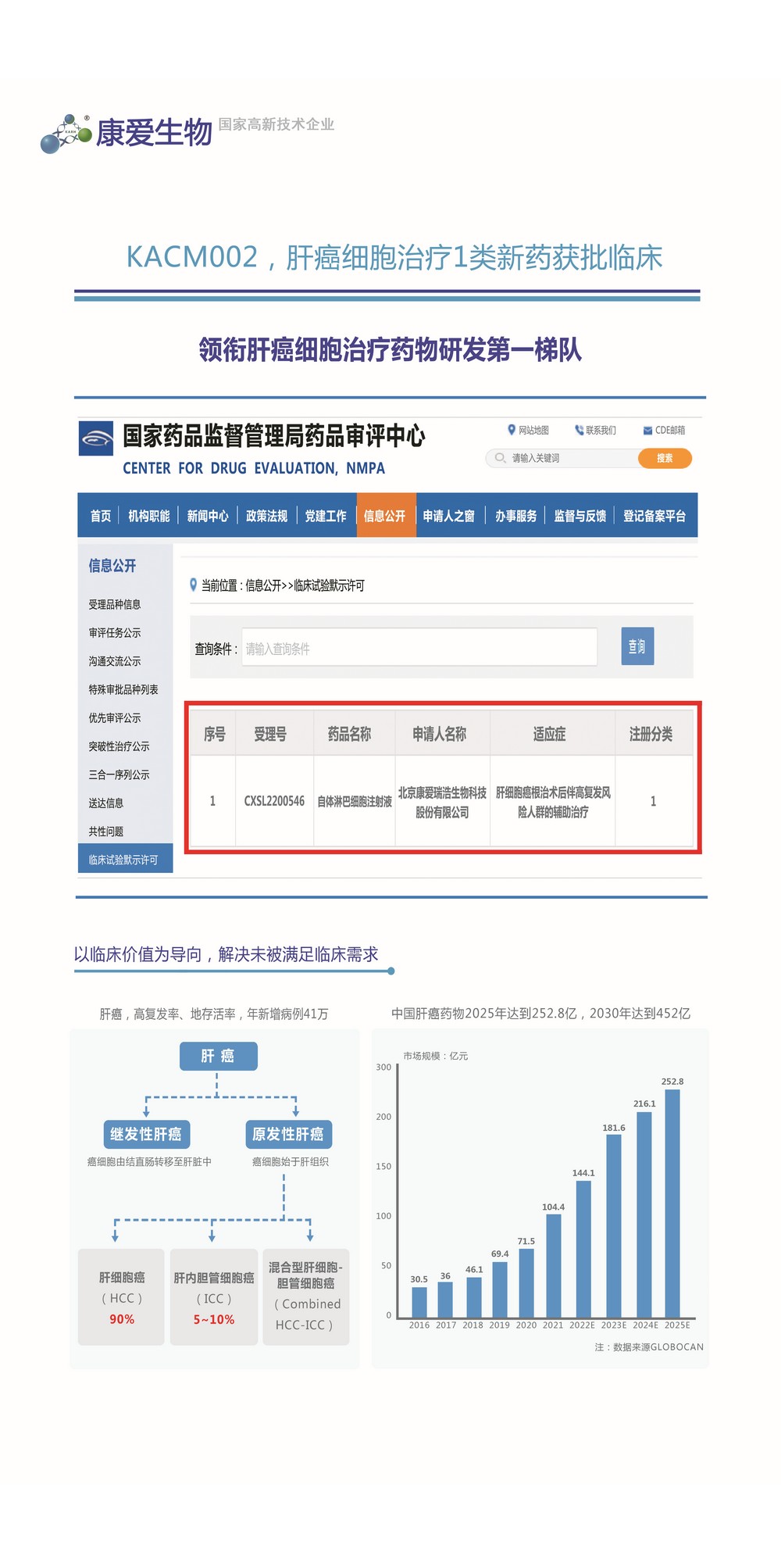The image size is (781, 1563).
Task: Click the CDE emblem logo icon
Action: tap(97, 438)
